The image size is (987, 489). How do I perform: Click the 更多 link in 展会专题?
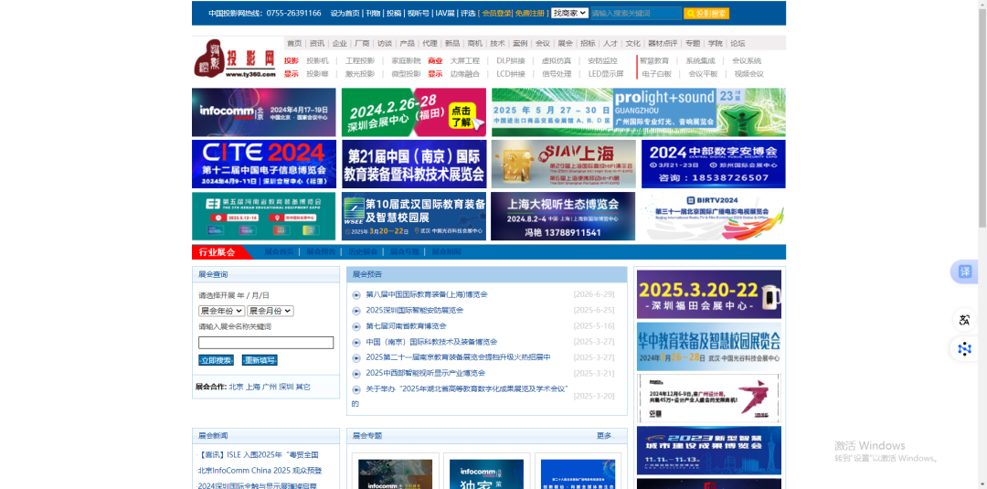(x=604, y=435)
